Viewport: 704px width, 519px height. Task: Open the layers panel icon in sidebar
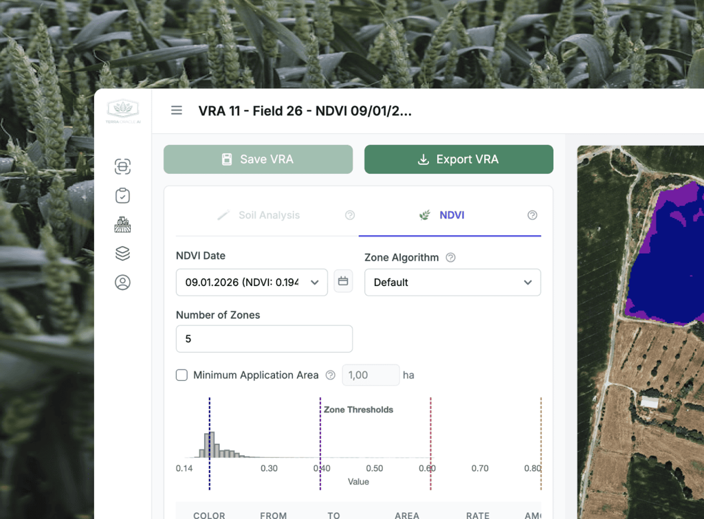coord(122,253)
